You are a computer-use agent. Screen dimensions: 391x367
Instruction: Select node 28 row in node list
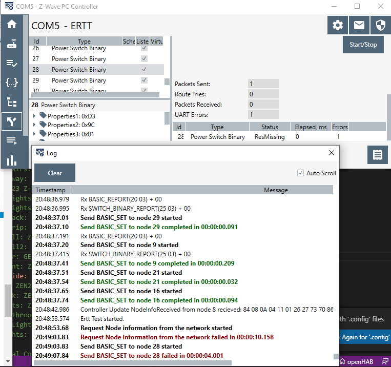click(96, 69)
